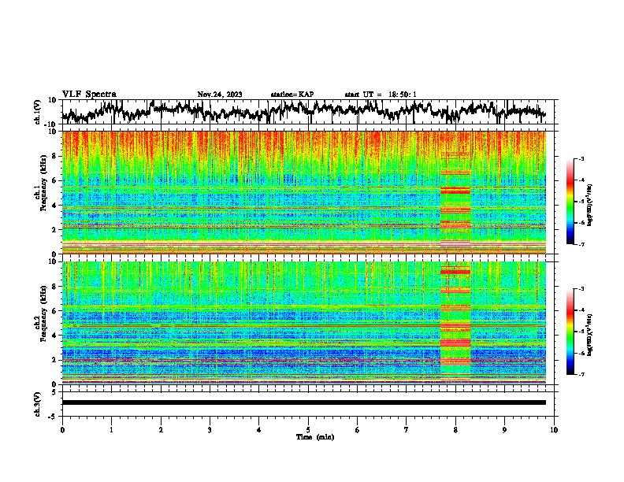This screenshot has width=624, height=482.
Task: Click the "station=KAP" header label
Action: (292, 95)
